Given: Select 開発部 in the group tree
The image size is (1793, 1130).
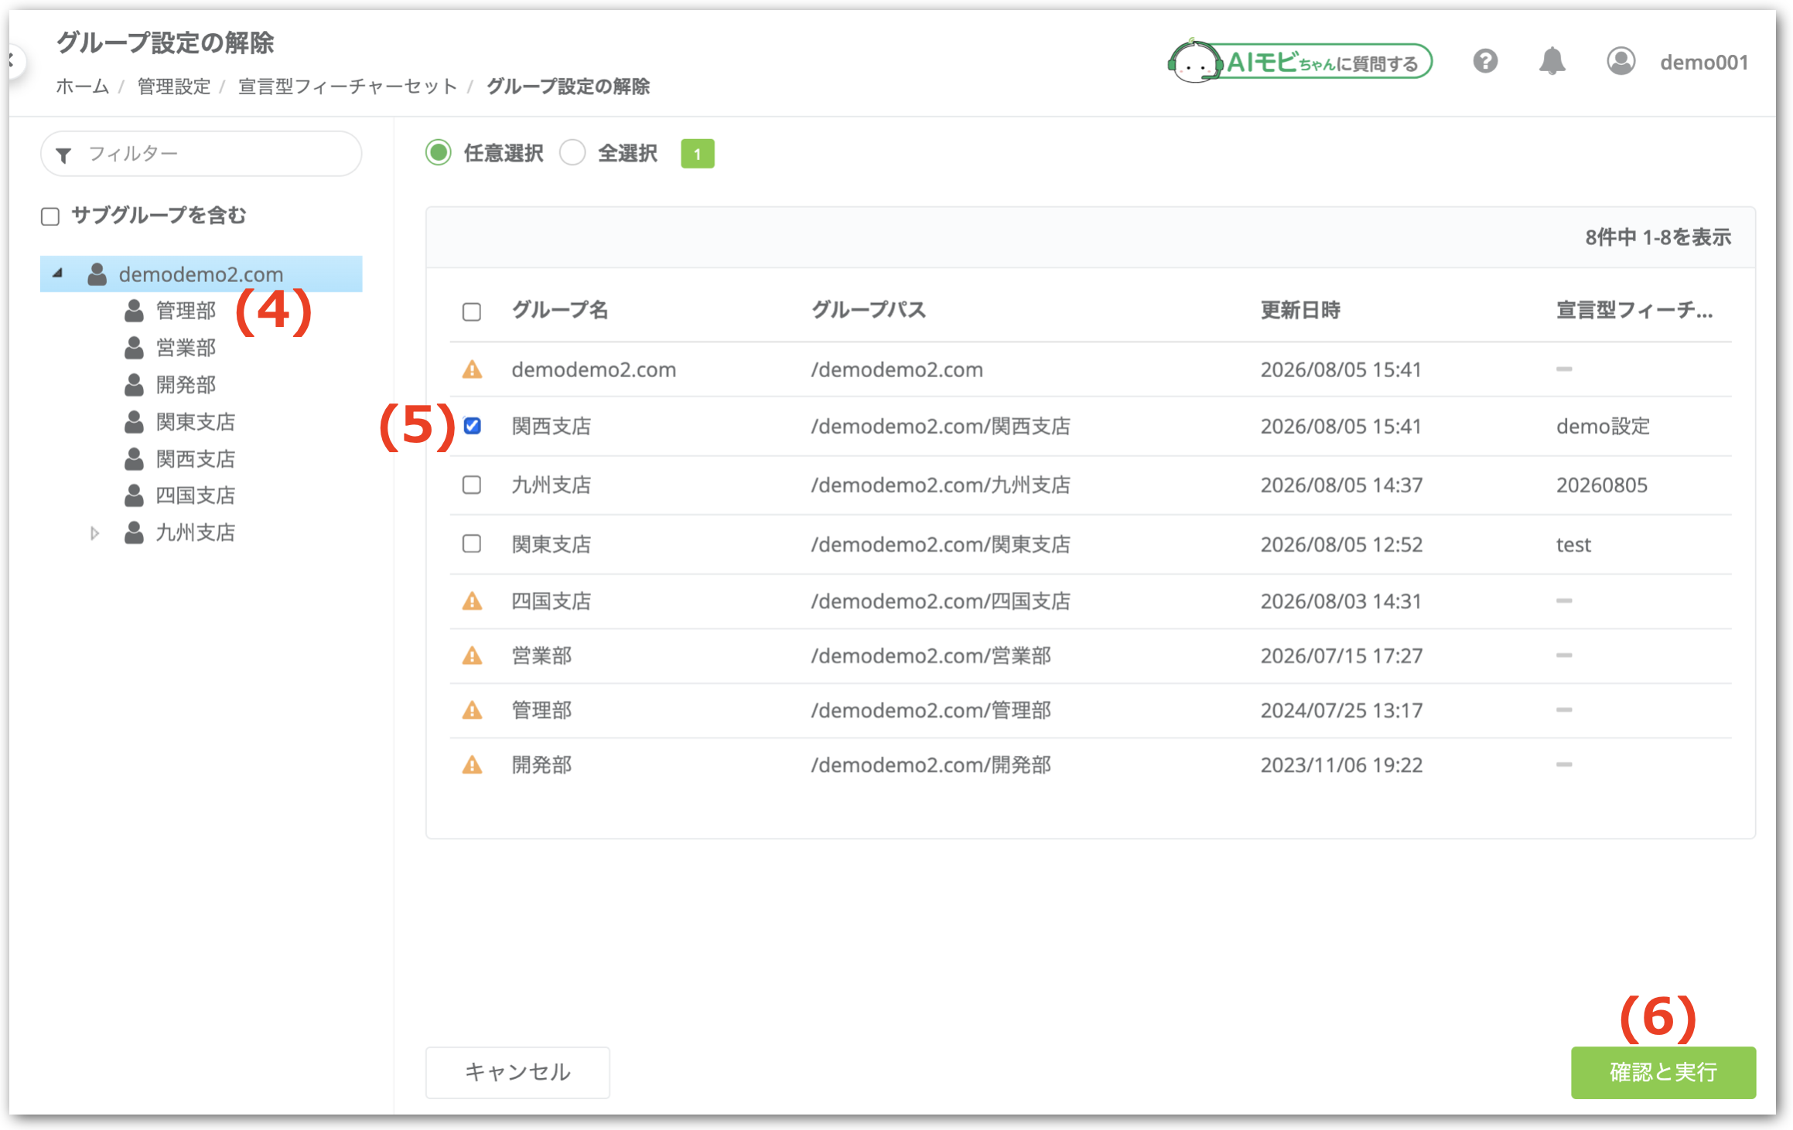Looking at the screenshot, I should (x=186, y=384).
